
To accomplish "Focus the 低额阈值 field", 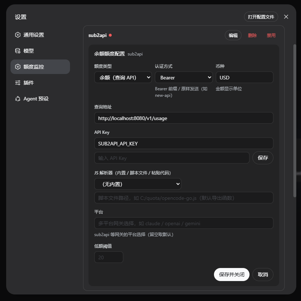I will [x=109, y=257].
